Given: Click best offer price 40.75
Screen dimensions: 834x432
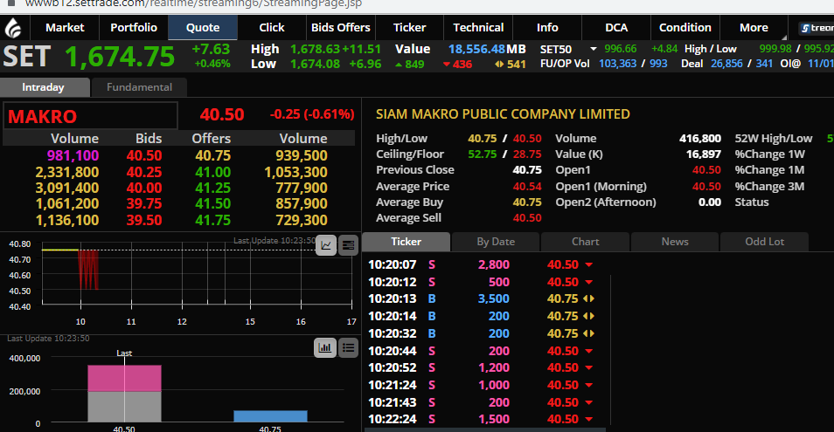Looking at the screenshot, I should coord(212,155).
